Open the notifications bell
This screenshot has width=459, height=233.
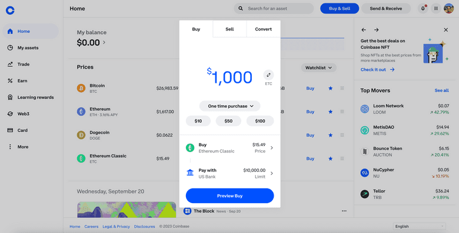point(423,8)
